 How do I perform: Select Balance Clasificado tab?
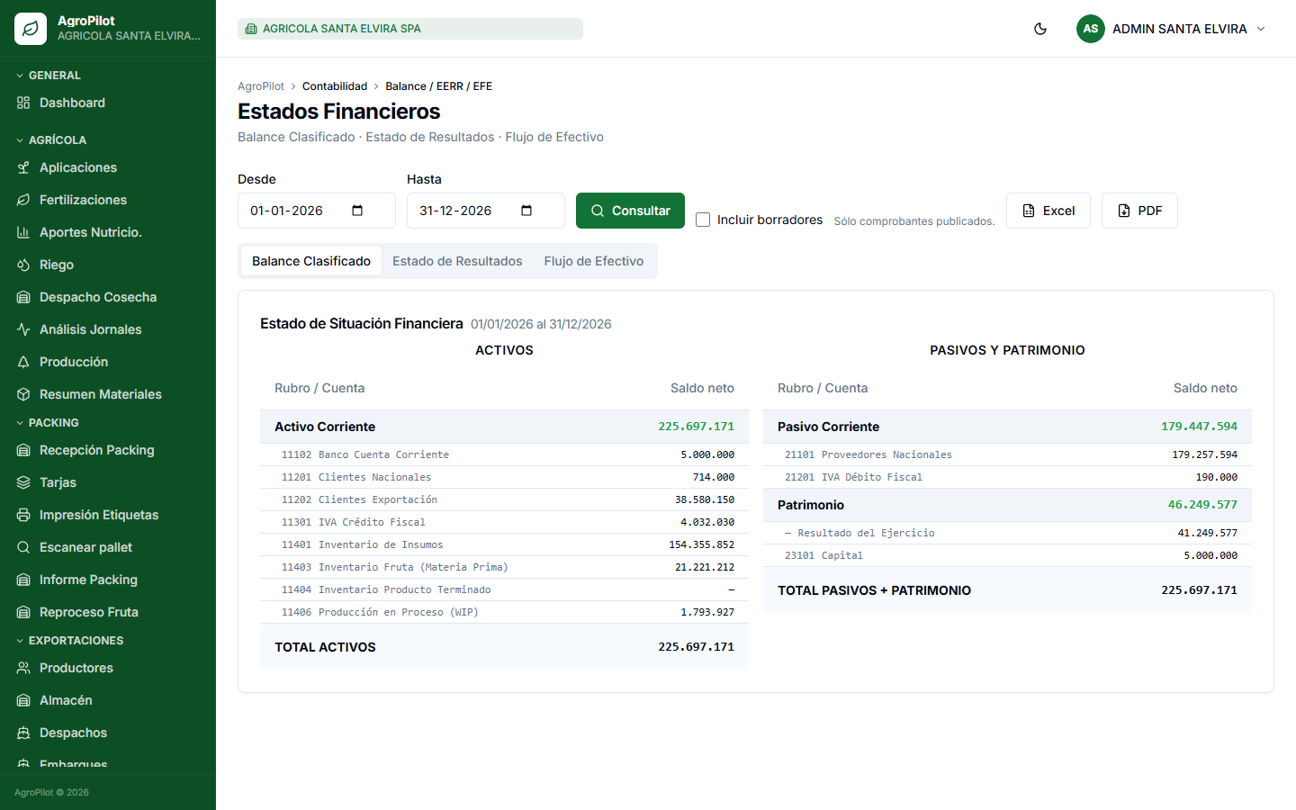coord(311,261)
